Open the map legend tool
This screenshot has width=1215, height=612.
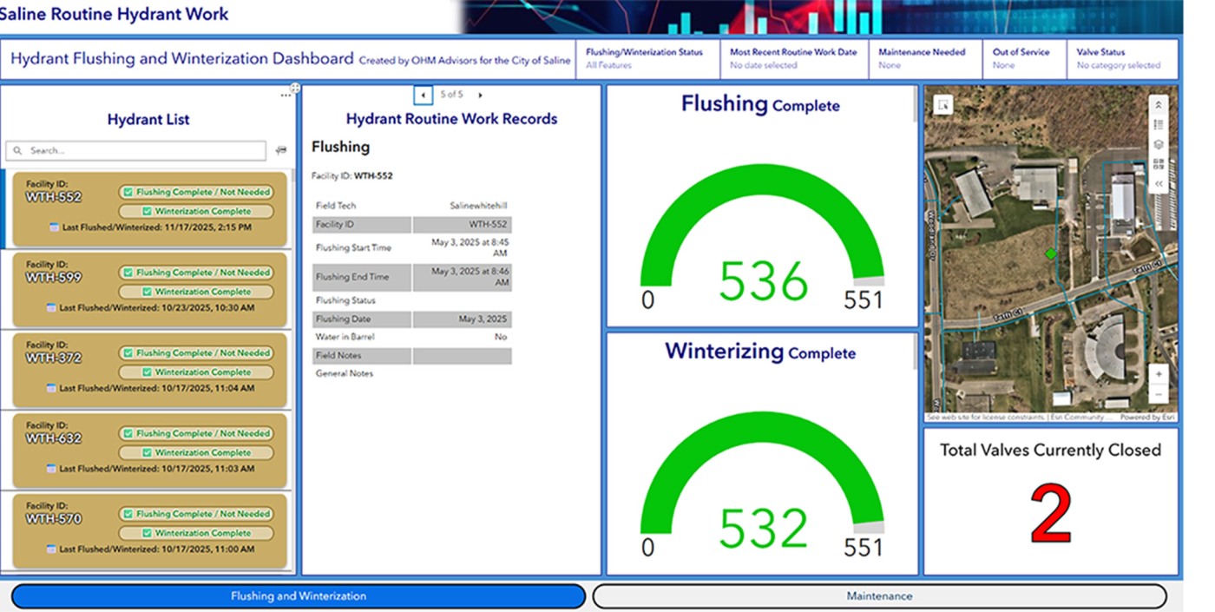(x=1159, y=125)
